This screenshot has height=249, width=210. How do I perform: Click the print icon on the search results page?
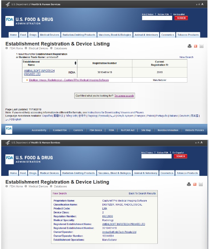pos(189,46)
